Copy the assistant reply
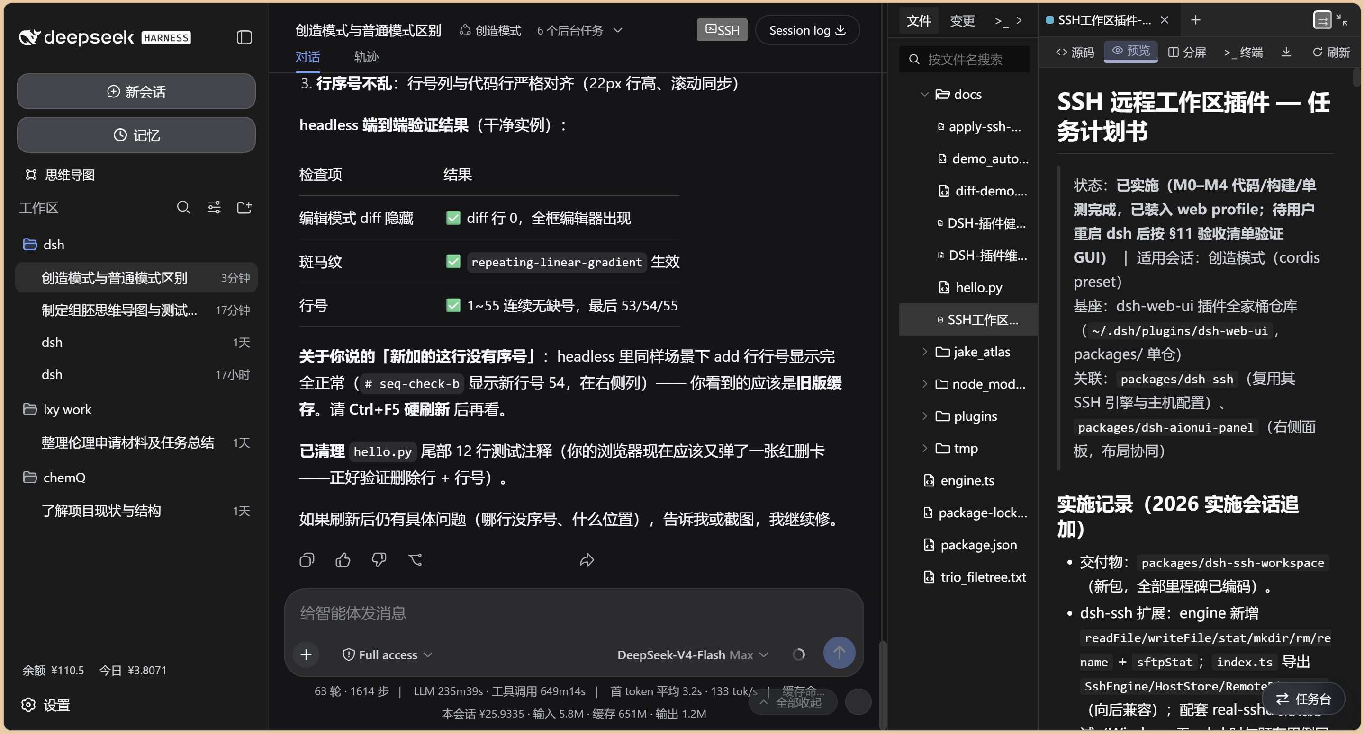This screenshot has height=734, width=1364. coord(307,559)
